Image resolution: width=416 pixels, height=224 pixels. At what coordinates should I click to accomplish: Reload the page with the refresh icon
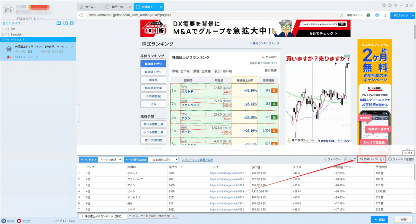coord(81,15)
